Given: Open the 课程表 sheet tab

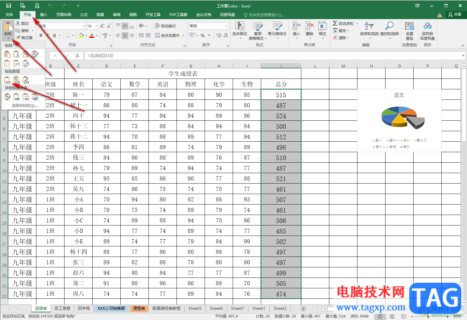Looking at the screenshot, I should coord(139,308).
